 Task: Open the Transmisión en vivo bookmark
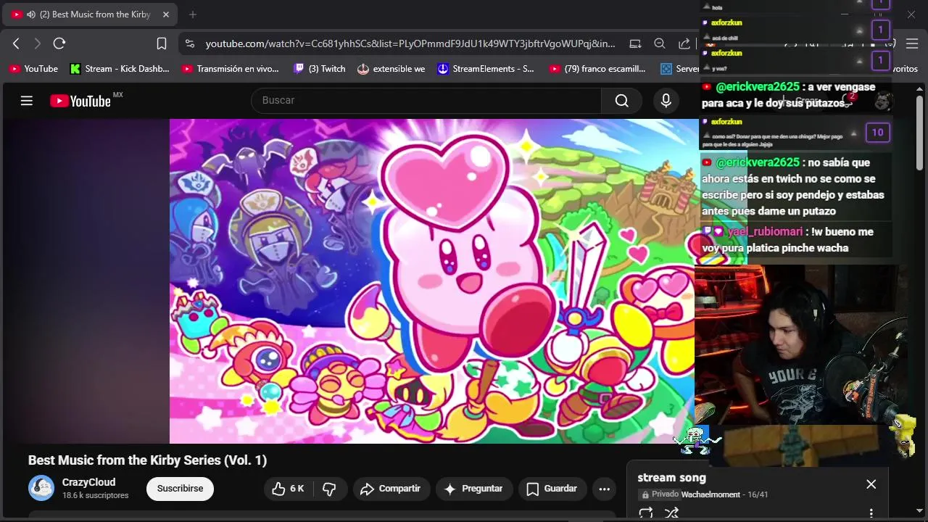231,69
